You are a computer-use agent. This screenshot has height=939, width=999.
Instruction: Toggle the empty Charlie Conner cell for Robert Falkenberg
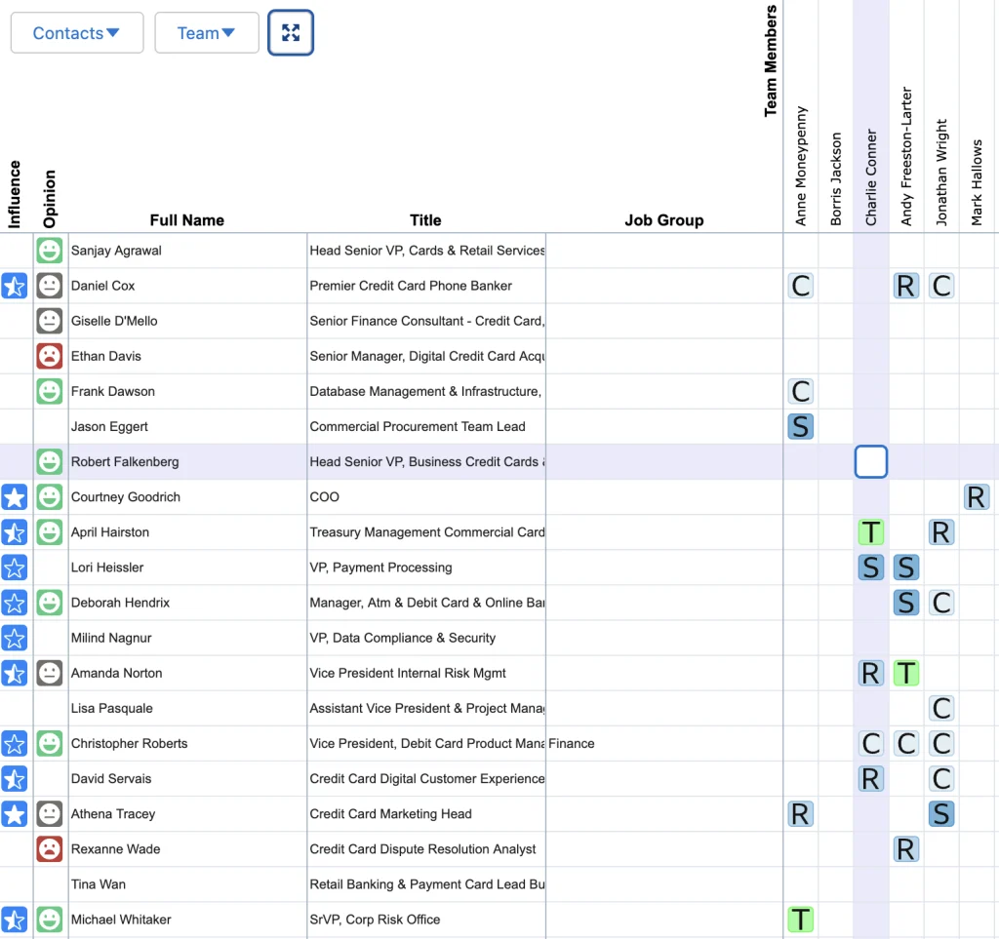[871, 462]
